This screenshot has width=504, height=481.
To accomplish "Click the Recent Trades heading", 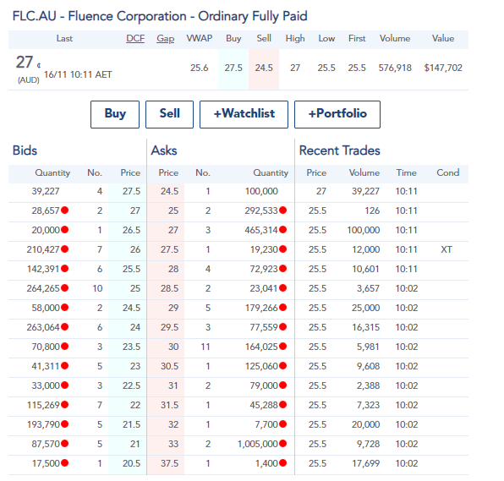I will (x=339, y=150).
